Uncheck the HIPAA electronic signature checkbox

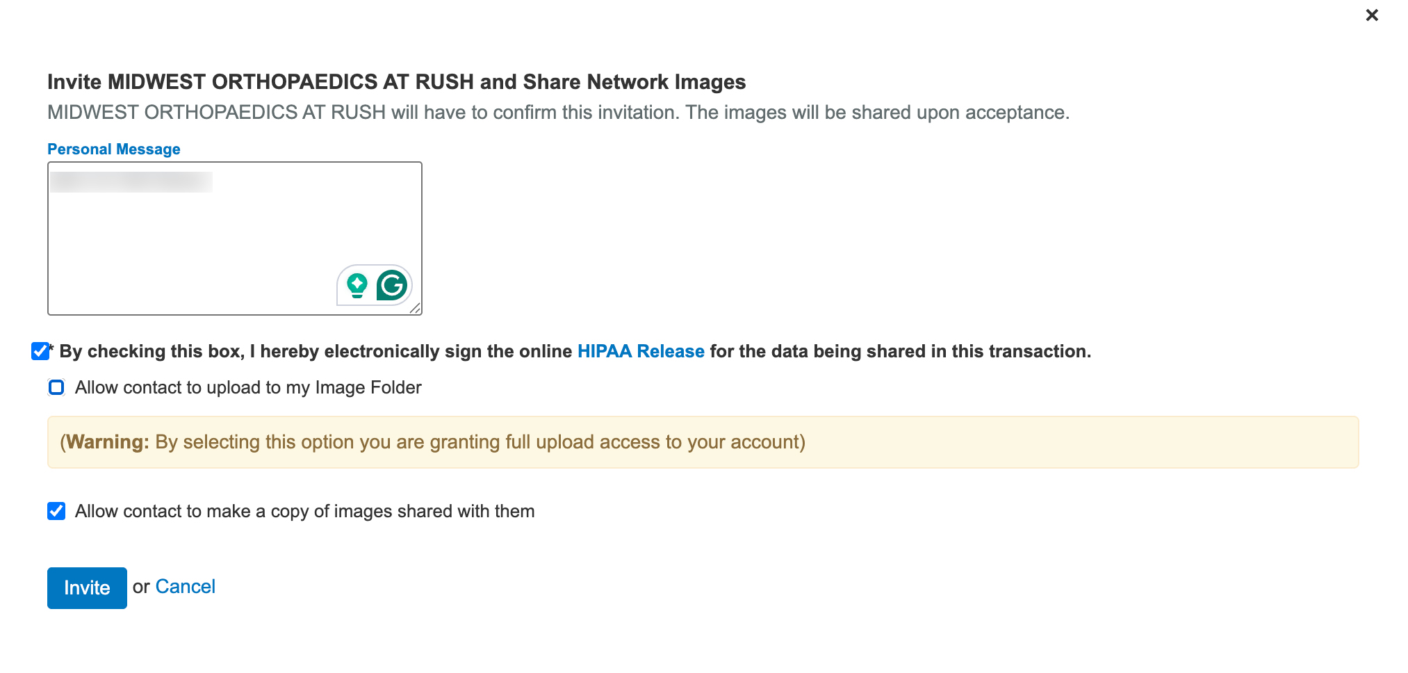pos(40,351)
